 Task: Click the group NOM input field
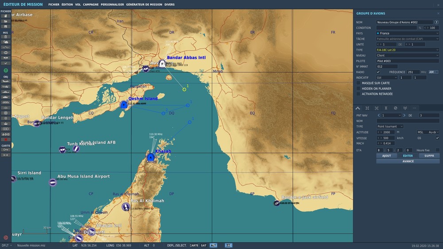404,22
